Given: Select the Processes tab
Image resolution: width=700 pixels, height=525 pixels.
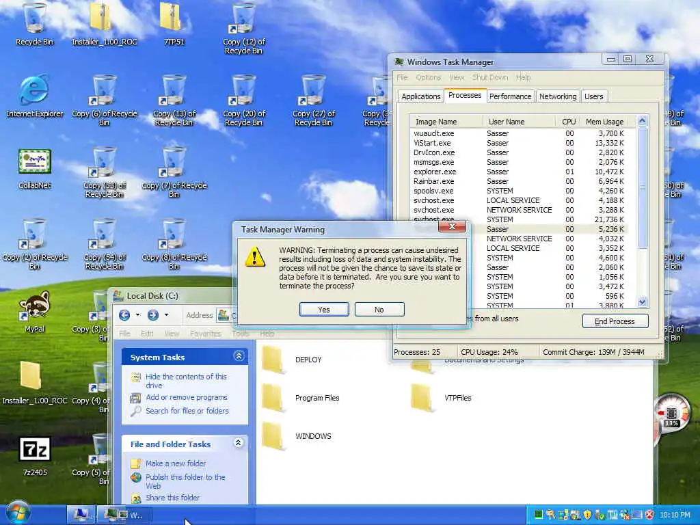Looking at the screenshot, I should [x=465, y=96].
